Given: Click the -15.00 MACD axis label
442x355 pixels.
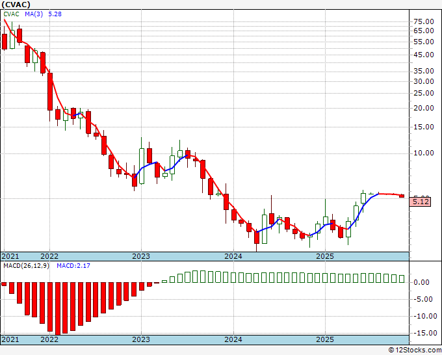Looking at the screenshot, I should pyautogui.click(x=422, y=333).
